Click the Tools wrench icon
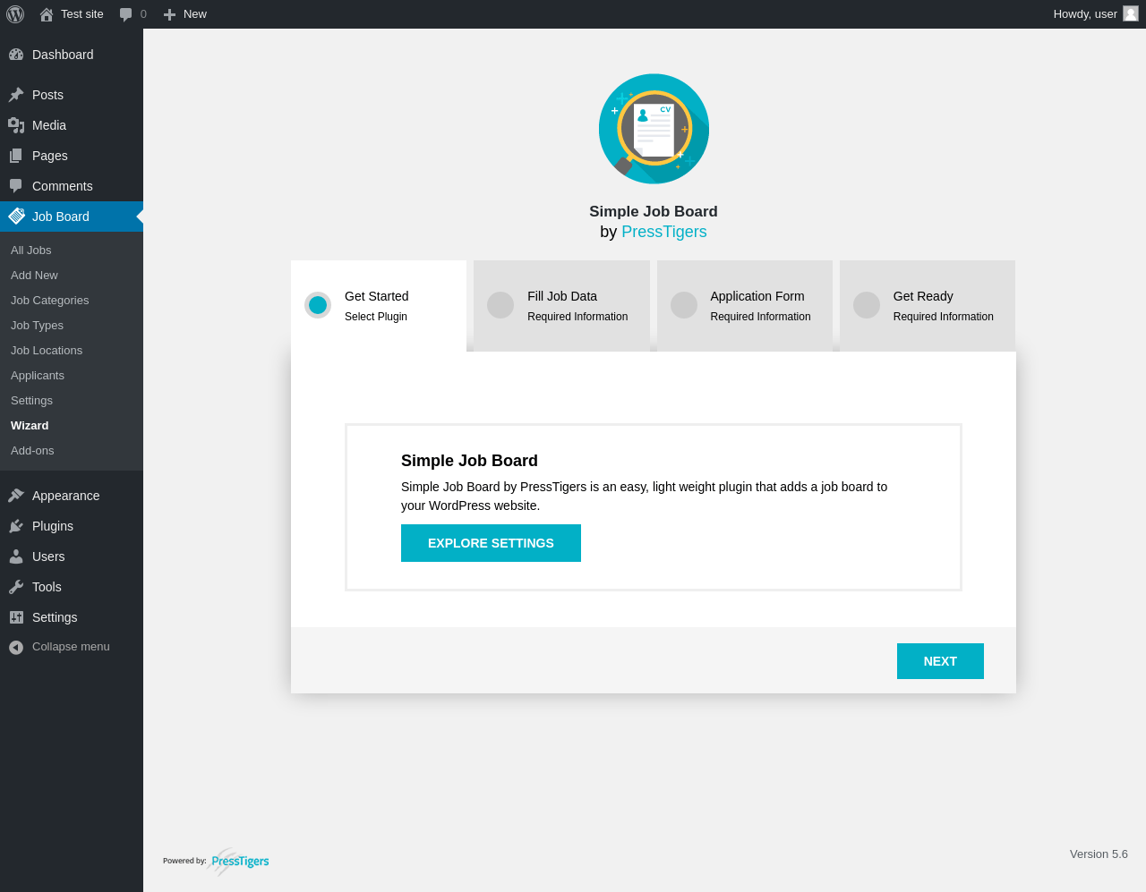This screenshot has height=892, width=1146. (x=16, y=587)
